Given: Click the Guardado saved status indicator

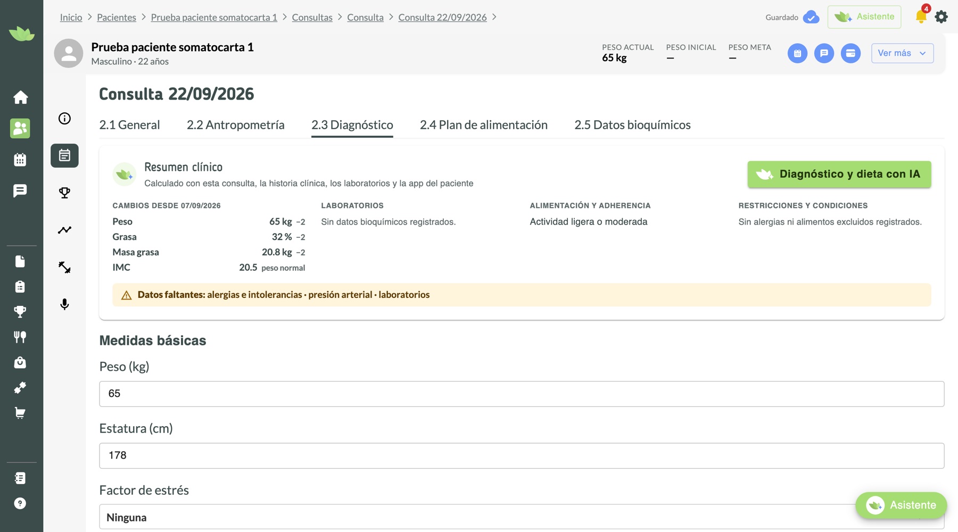Looking at the screenshot, I should 792,17.
